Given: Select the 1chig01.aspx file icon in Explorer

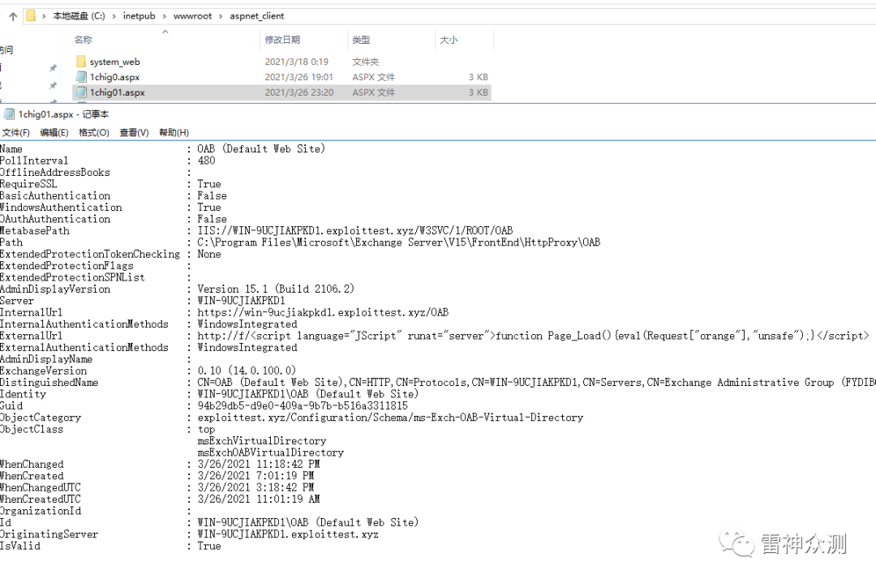Looking at the screenshot, I should pos(81,92).
